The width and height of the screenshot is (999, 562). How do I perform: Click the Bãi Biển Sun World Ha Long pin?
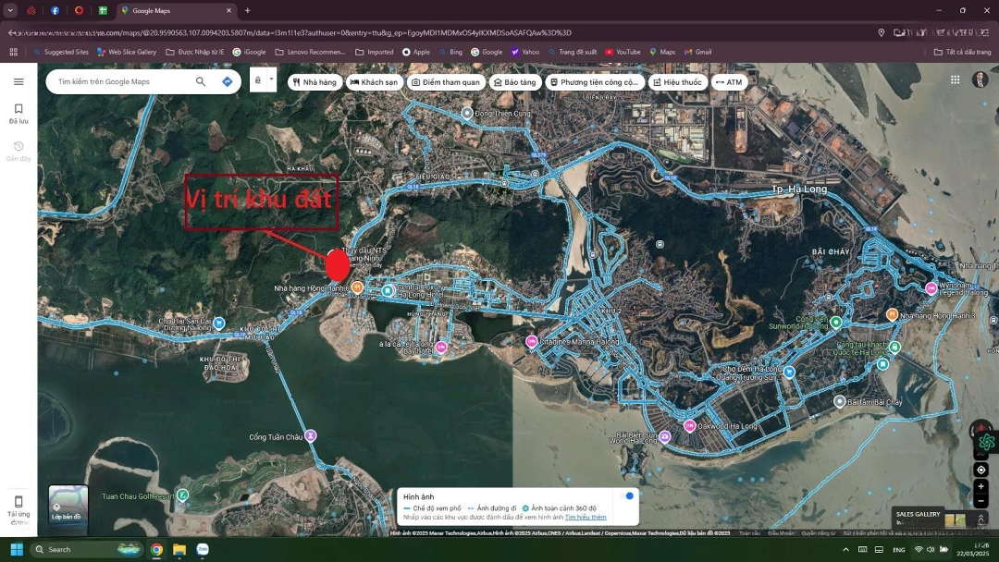pos(664,436)
